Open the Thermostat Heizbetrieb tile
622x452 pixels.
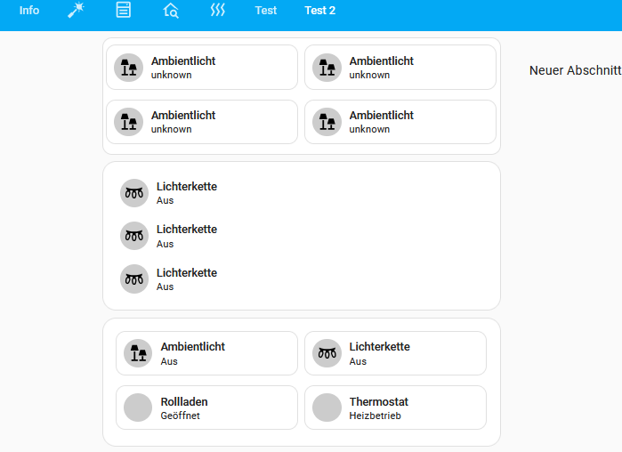395,408
